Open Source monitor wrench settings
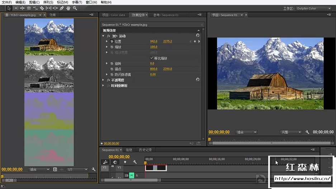336x189 pixels. 94,169
